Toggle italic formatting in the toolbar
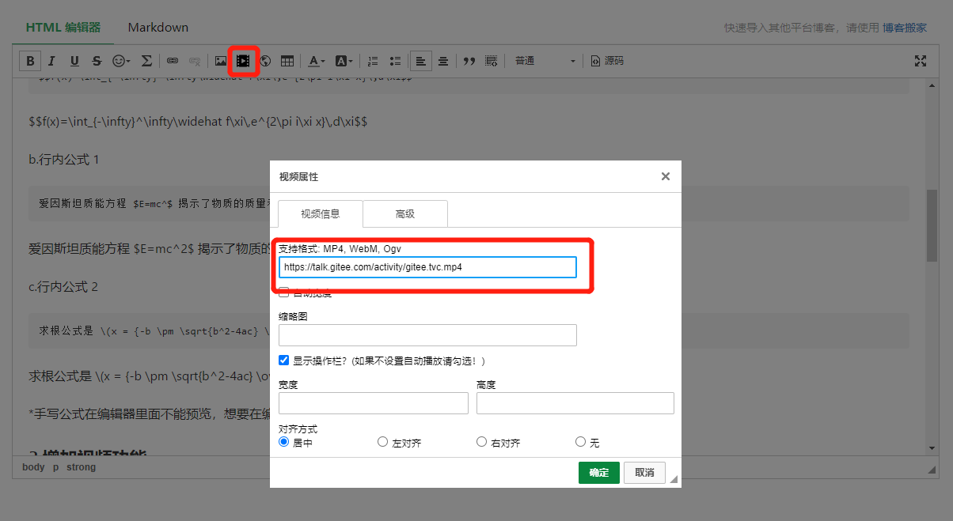The image size is (953, 521). tap(52, 61)
